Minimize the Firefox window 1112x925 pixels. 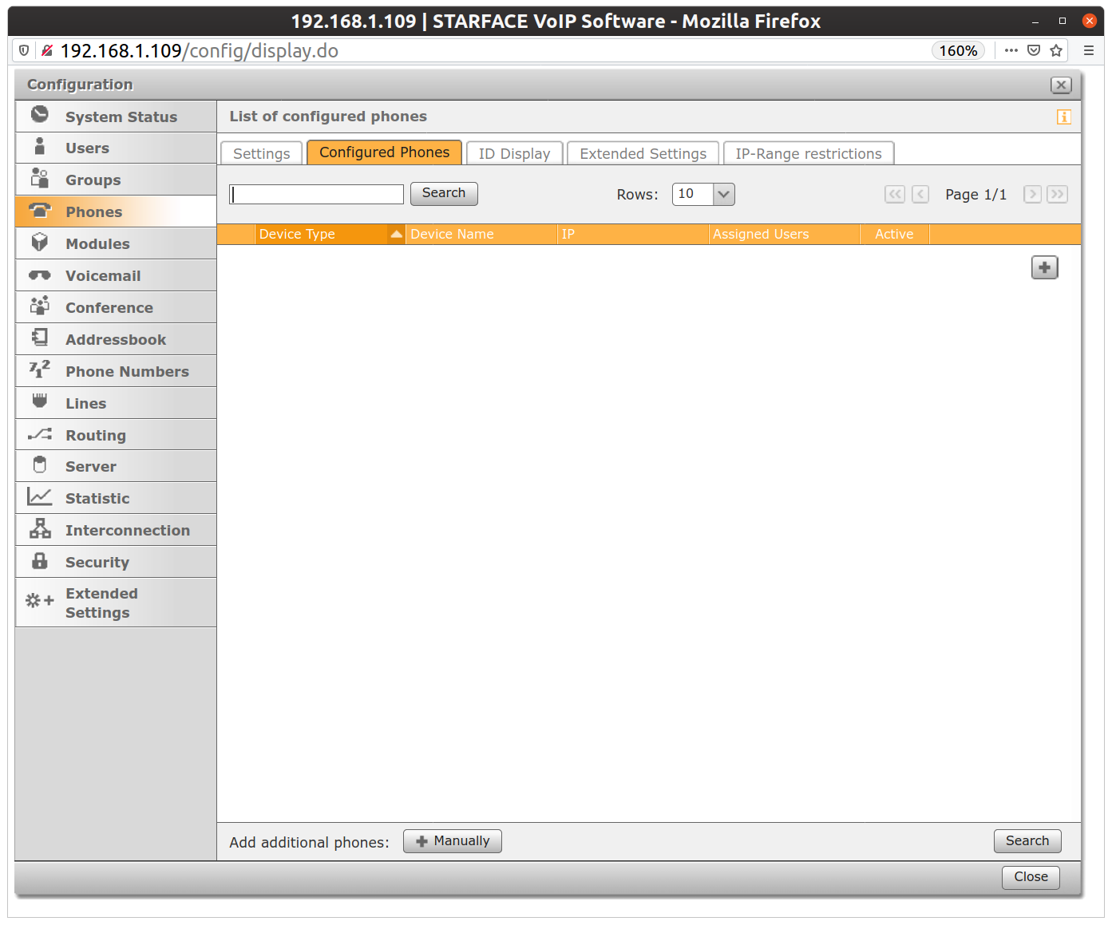tap(1035, 22)
